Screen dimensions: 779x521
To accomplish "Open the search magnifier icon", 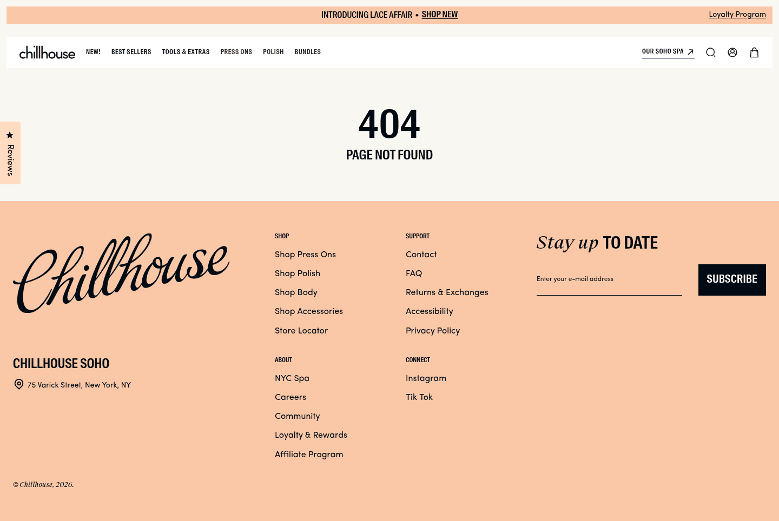I will pos(711,52).
